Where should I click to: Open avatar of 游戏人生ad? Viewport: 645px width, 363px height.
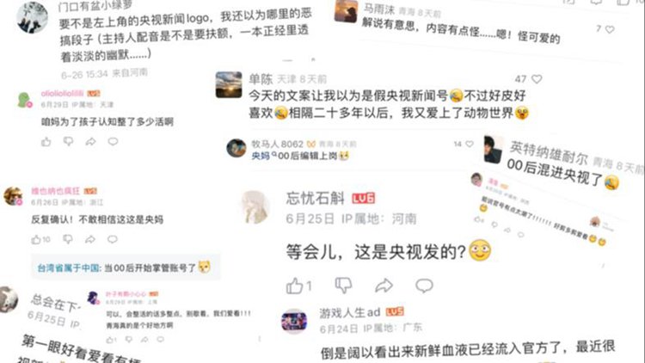(294, 322)
